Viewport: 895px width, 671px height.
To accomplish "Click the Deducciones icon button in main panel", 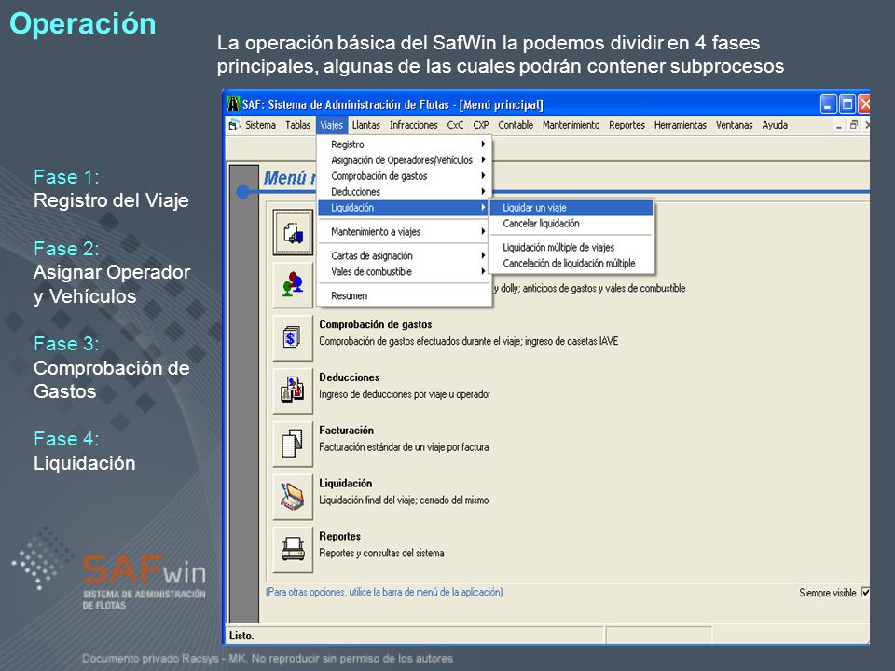I will (293, 390).
